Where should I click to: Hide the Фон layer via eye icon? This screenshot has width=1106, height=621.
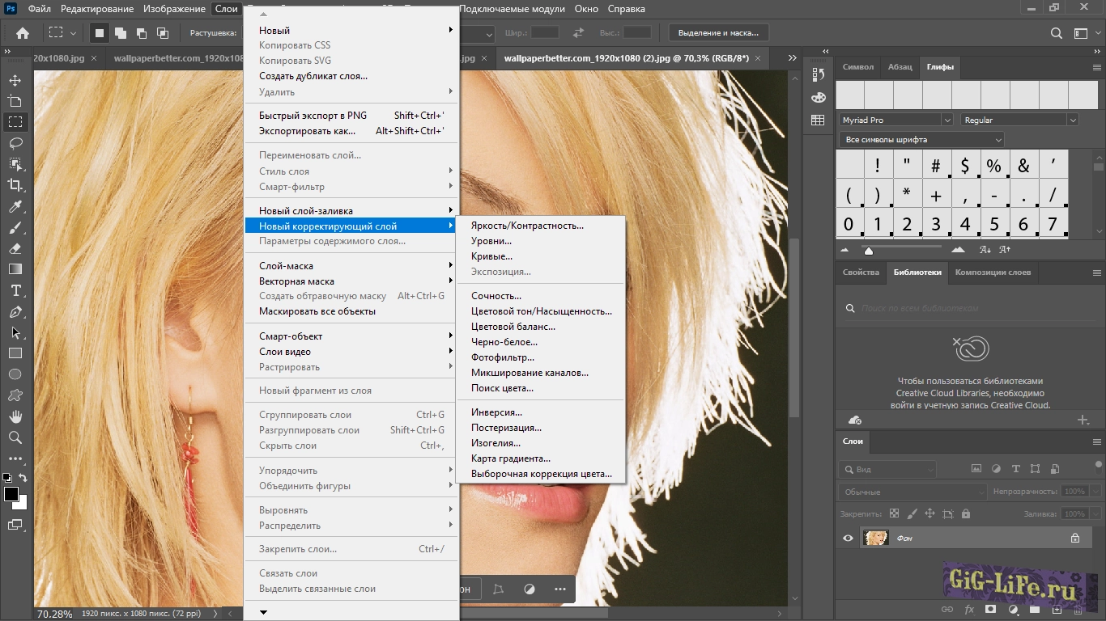click(848, 538)
